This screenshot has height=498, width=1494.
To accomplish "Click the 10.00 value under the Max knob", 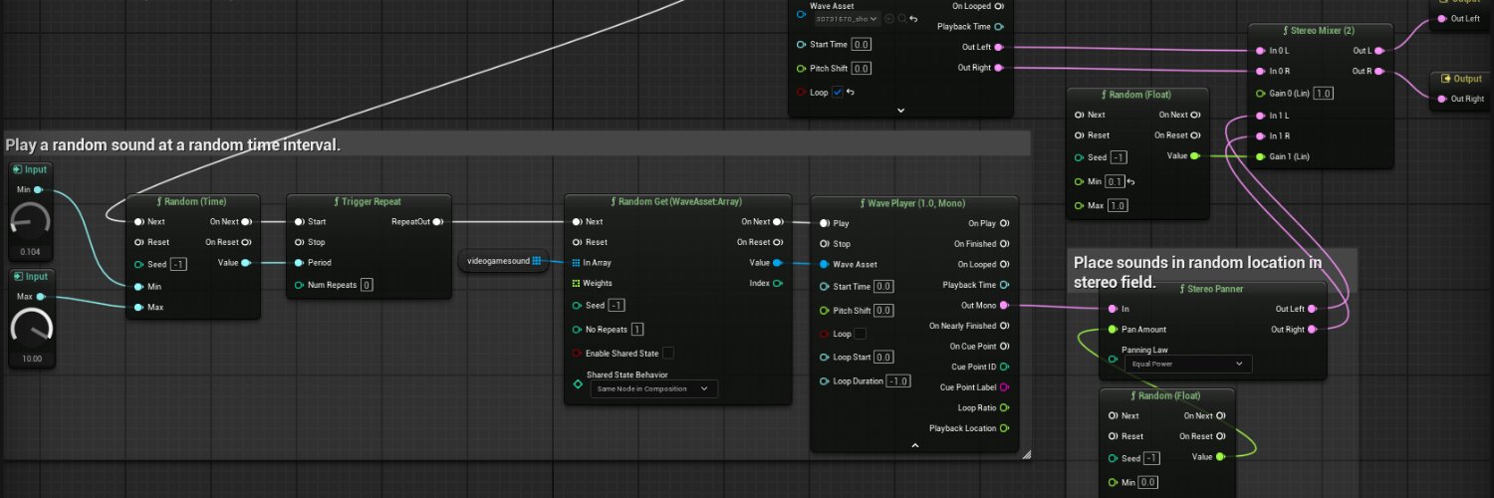I will (x=34, y=359).
